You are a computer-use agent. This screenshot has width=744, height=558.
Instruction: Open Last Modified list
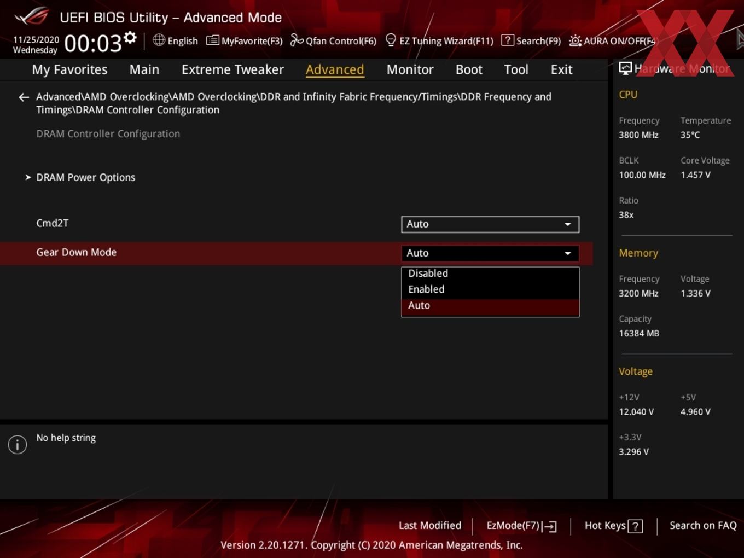pos(430,526)
